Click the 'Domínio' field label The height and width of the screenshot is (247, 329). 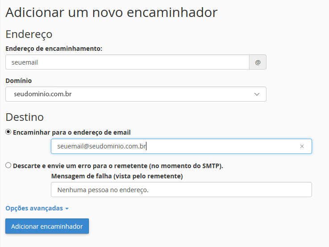click(18, 81)
